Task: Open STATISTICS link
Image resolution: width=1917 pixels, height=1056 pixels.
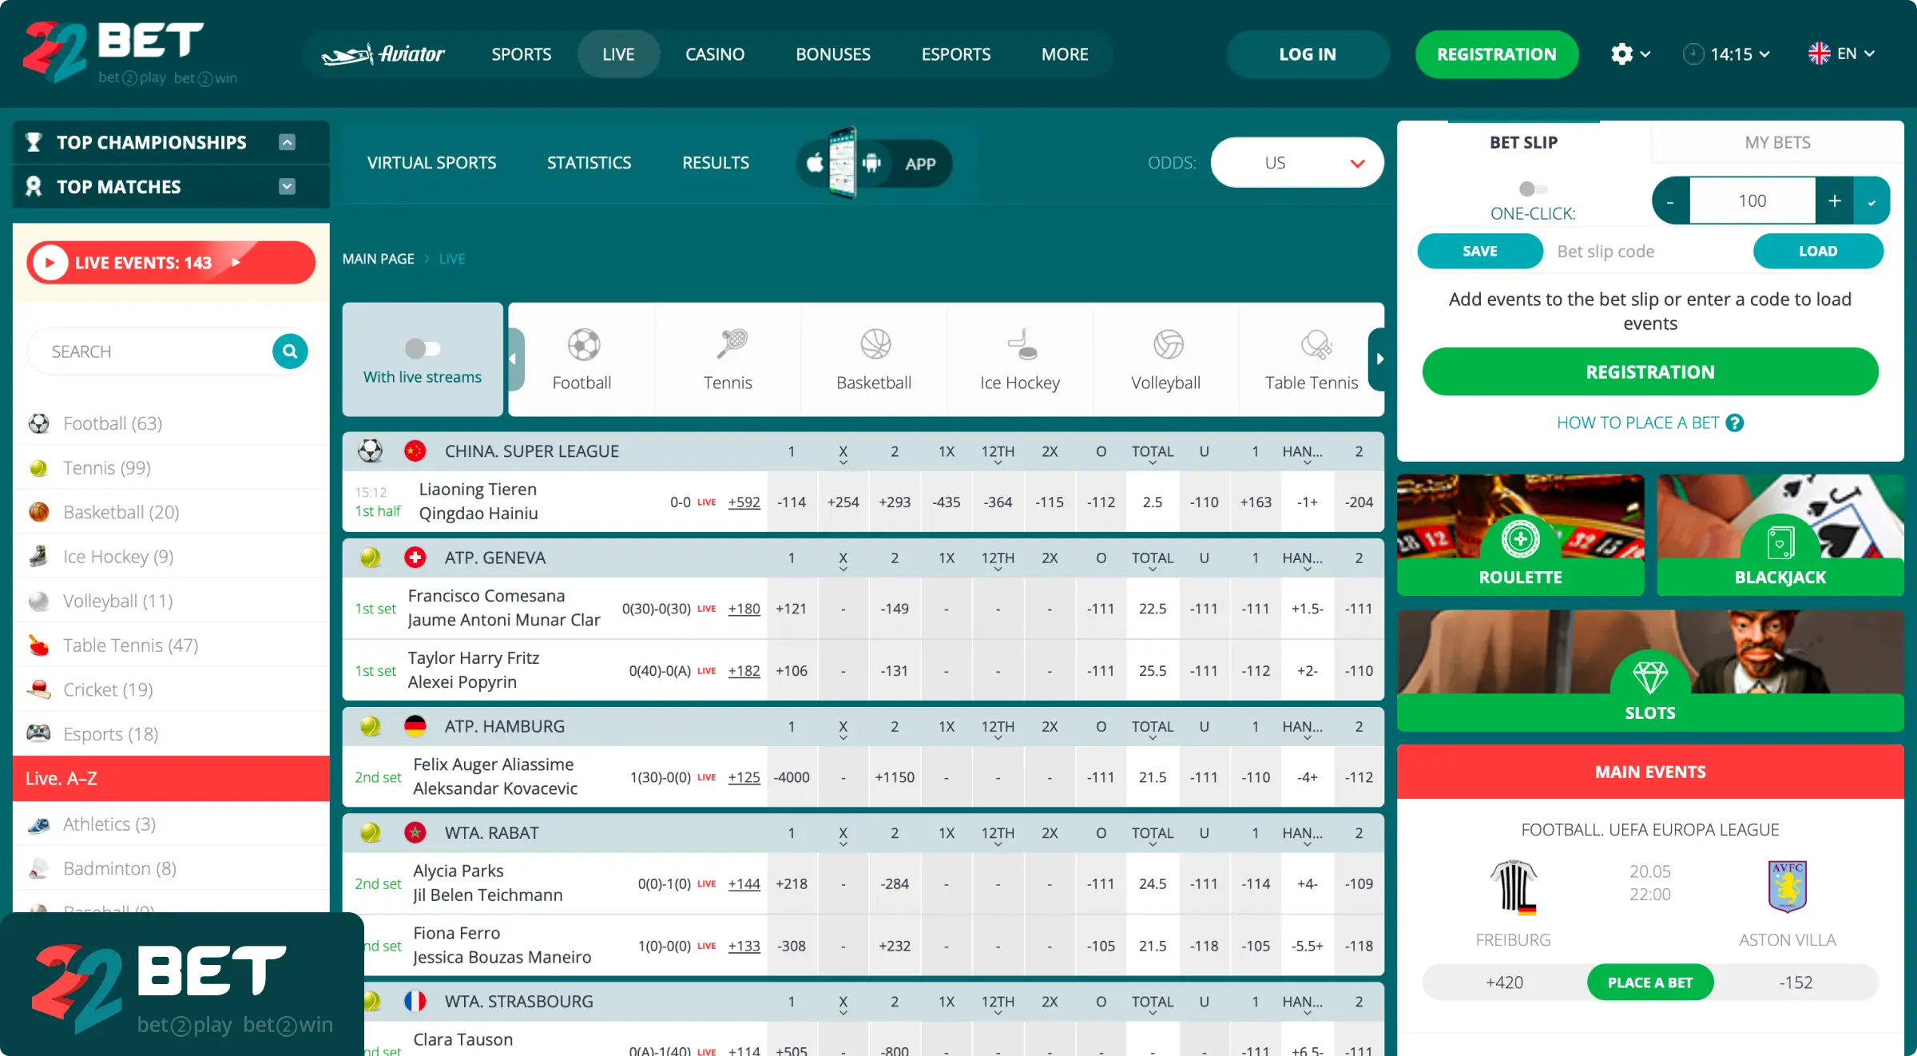Action: click(x=589, y=163)
